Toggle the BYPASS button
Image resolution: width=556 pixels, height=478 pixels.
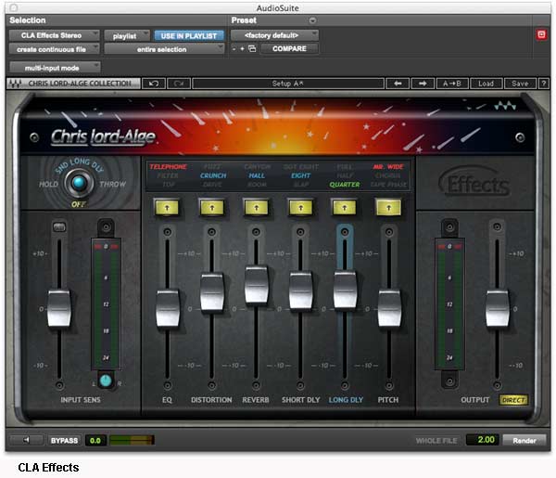tap(64, 440)
